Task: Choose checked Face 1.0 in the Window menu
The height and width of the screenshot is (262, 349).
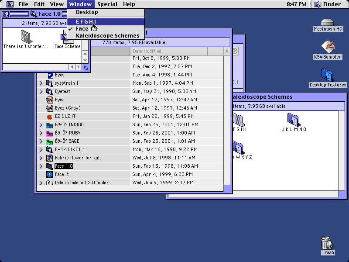Action: coord(106,29)
